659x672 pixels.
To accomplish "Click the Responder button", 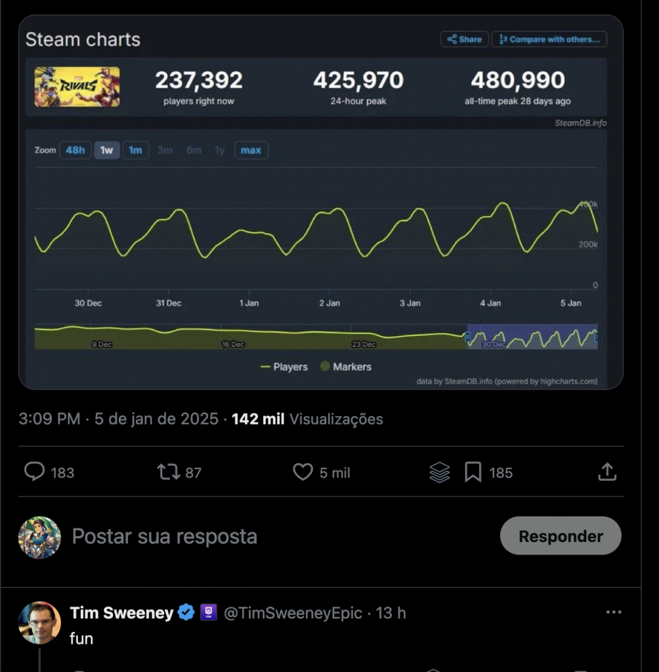I will (561, 535).
